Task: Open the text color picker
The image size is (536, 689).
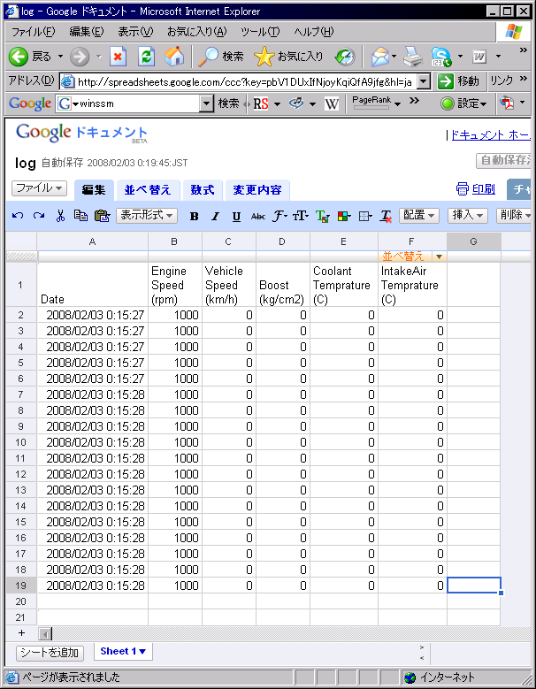Action: (322, 216)
